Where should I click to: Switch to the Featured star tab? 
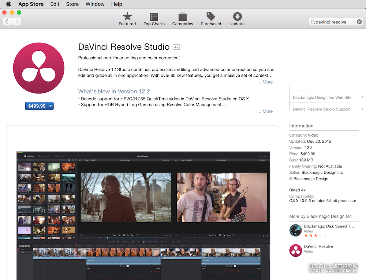(x=127, y=19)
